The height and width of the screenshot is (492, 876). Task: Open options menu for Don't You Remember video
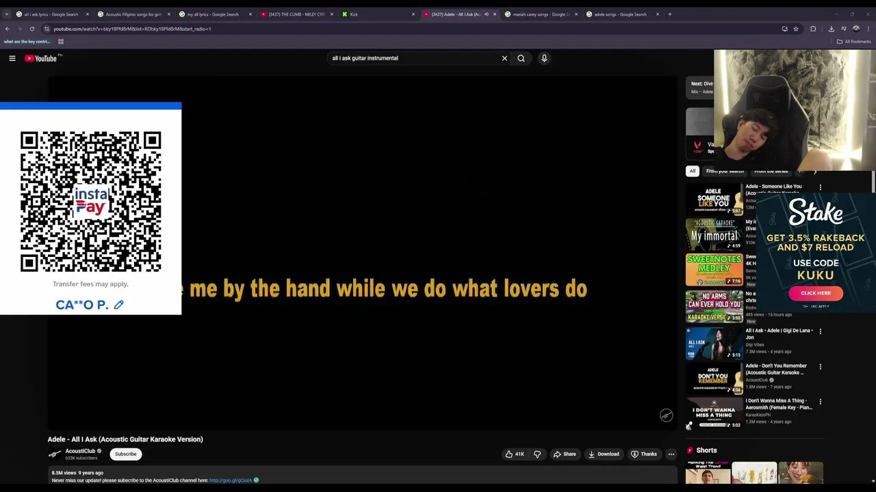(x=821, y=367)
